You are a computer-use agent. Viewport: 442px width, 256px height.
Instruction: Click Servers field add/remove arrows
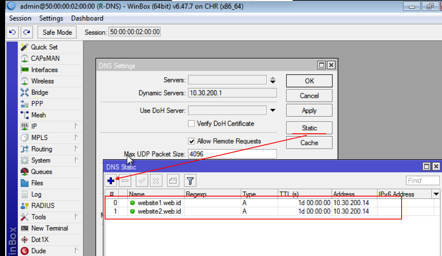(273, 80)
